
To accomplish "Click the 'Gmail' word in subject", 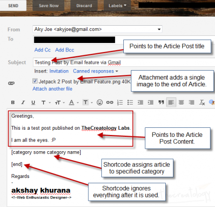I will [x=114, y=62].
